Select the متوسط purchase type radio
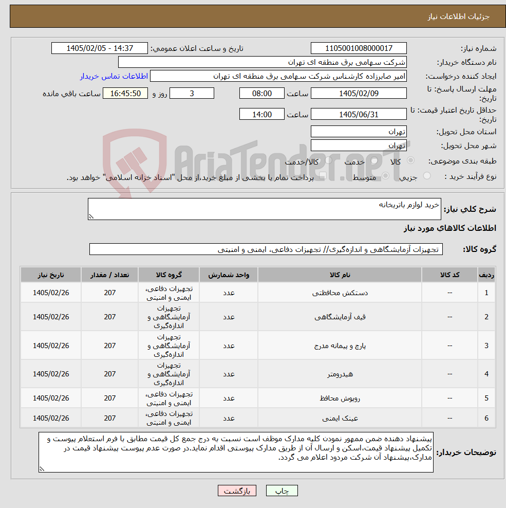Image resolution: width=506 pixels, height=508 pixels. [385, 176]
